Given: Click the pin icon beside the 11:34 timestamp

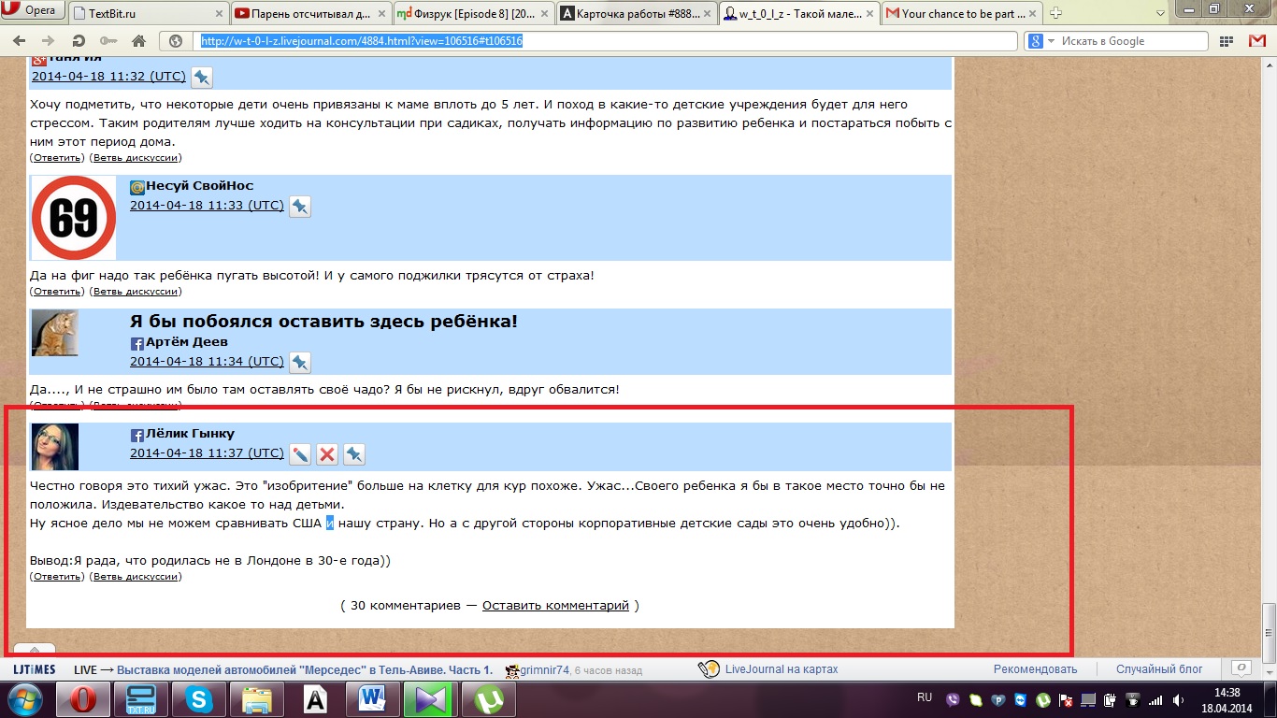Looking at the screenshot, I should (x=300, y=363).
